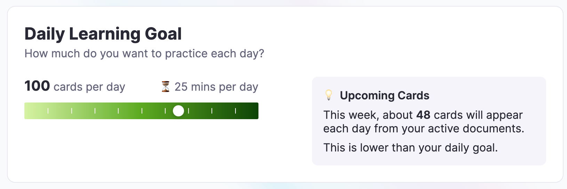
Task: Click the "100 cards per day" label
Action: click(75, 87)
